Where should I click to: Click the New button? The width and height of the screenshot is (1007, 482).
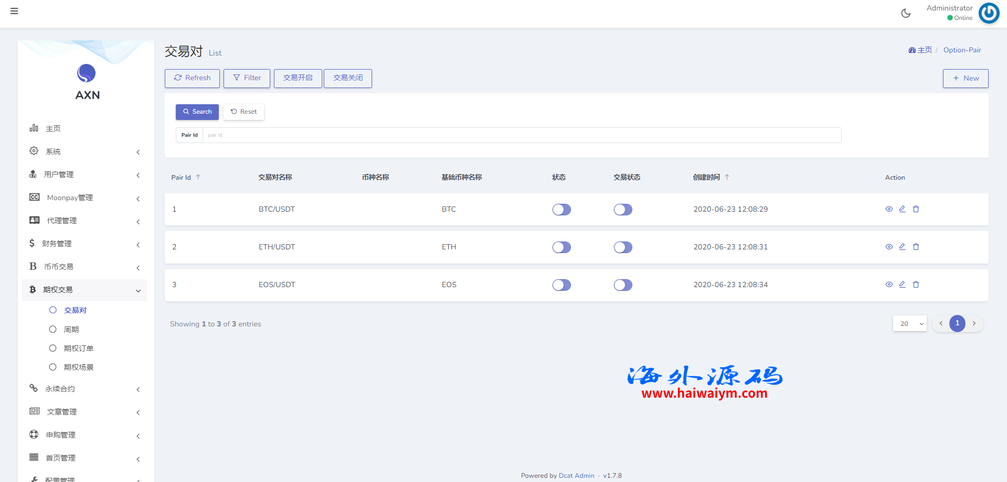click(x=965, y=79)
